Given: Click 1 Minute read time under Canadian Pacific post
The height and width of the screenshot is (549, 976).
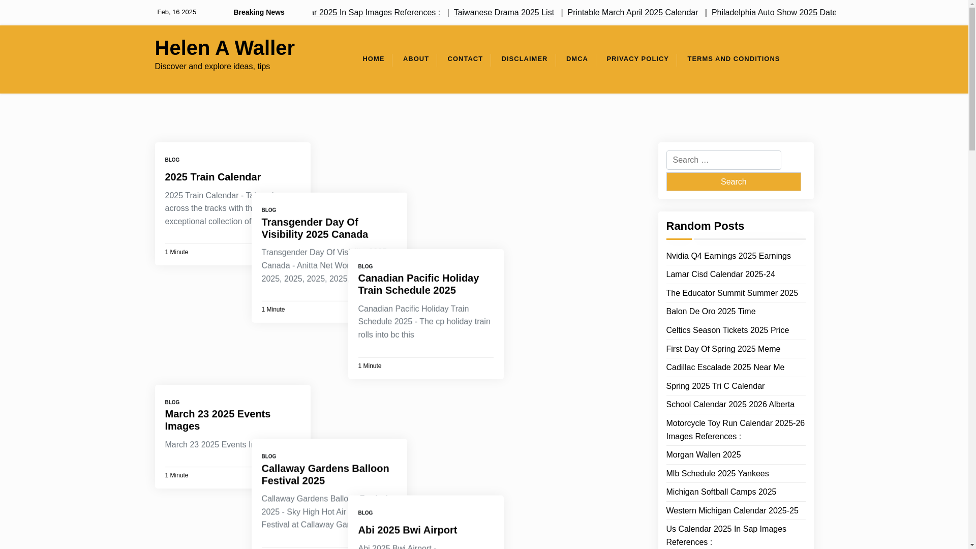Looking at the screenshot, I should pos(370,366).
